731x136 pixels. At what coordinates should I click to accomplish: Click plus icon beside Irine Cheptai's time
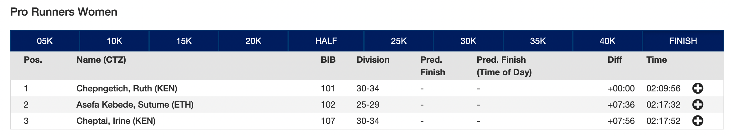697,121
